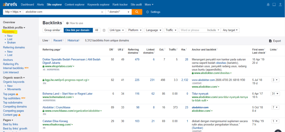The width and height of the screenshot is (285, 132).
Task: Open Broken backlinks in the sidebar
Action: pyautogui.click(x=11, y=43)
